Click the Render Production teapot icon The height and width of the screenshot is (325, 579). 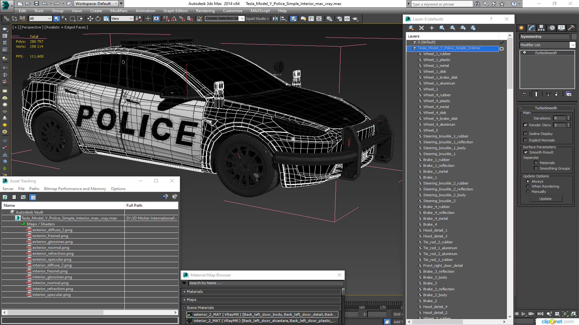click(355, 19)
